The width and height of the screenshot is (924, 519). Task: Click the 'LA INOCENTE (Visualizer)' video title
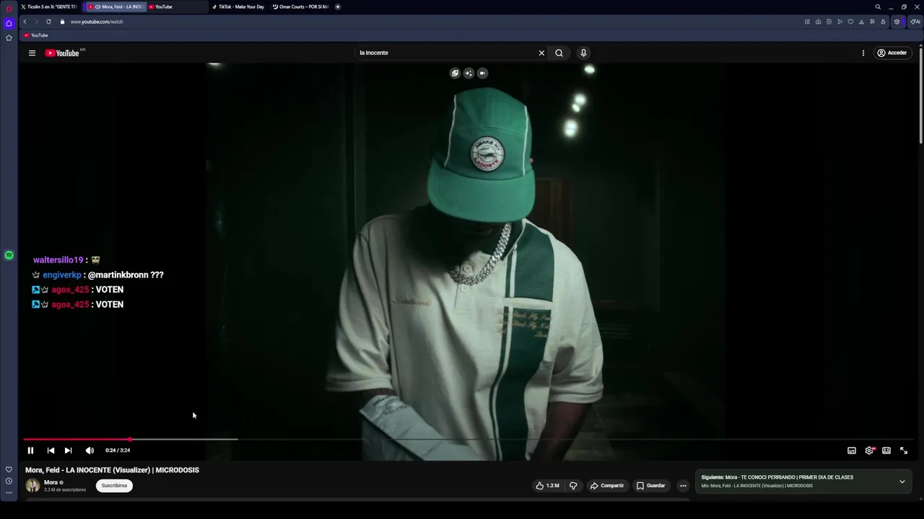coord(112,470)
